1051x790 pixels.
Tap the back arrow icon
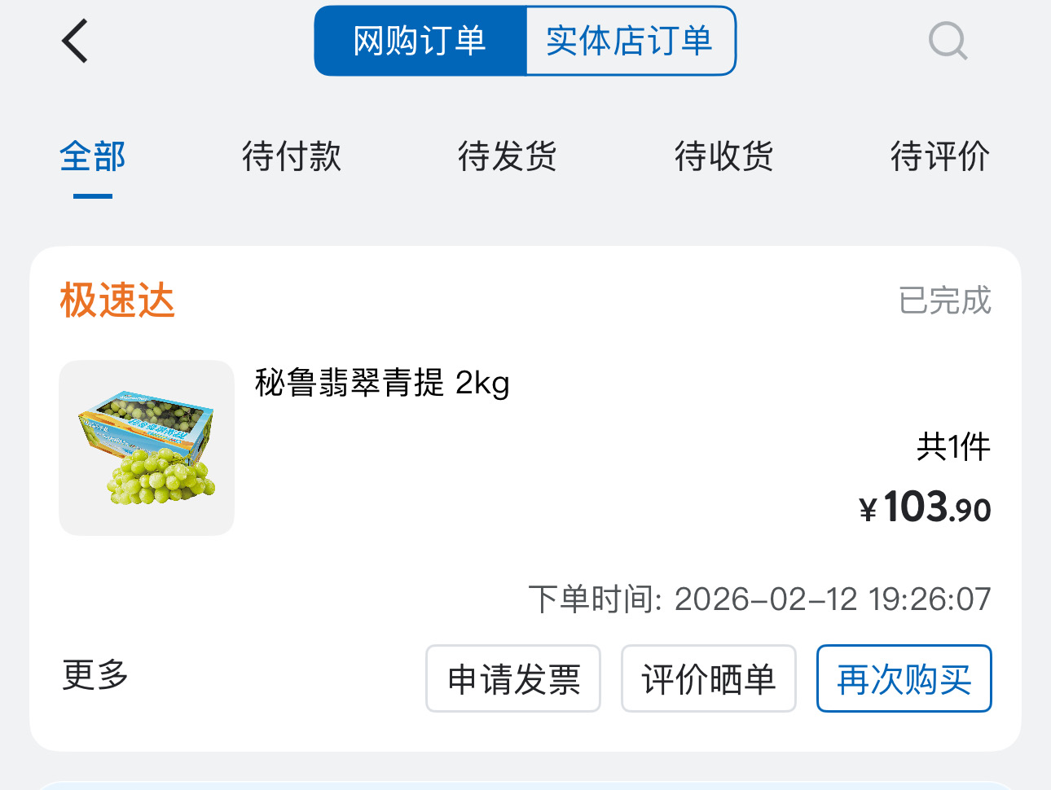point(75,41)
